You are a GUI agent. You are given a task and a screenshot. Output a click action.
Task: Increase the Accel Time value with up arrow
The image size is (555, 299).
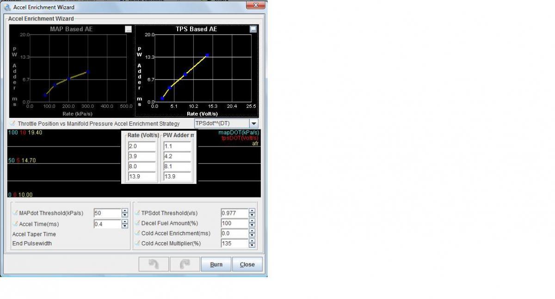pyautogui.click(x=124, y=221)
